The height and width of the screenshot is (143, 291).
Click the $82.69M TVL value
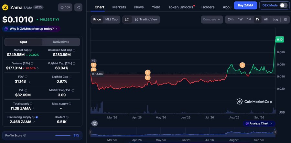23,95
